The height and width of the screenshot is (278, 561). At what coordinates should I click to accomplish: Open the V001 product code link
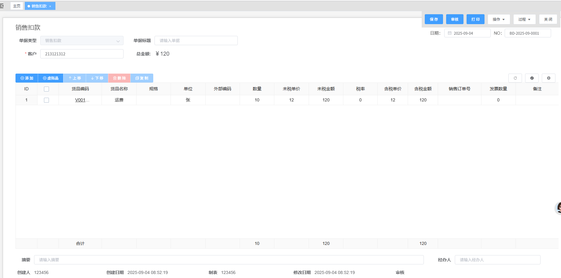point(80,100)
